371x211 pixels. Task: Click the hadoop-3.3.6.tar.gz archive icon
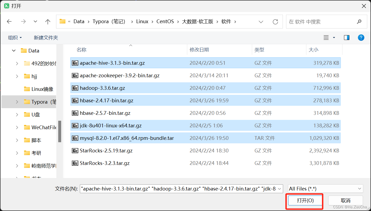coord(75,88)
